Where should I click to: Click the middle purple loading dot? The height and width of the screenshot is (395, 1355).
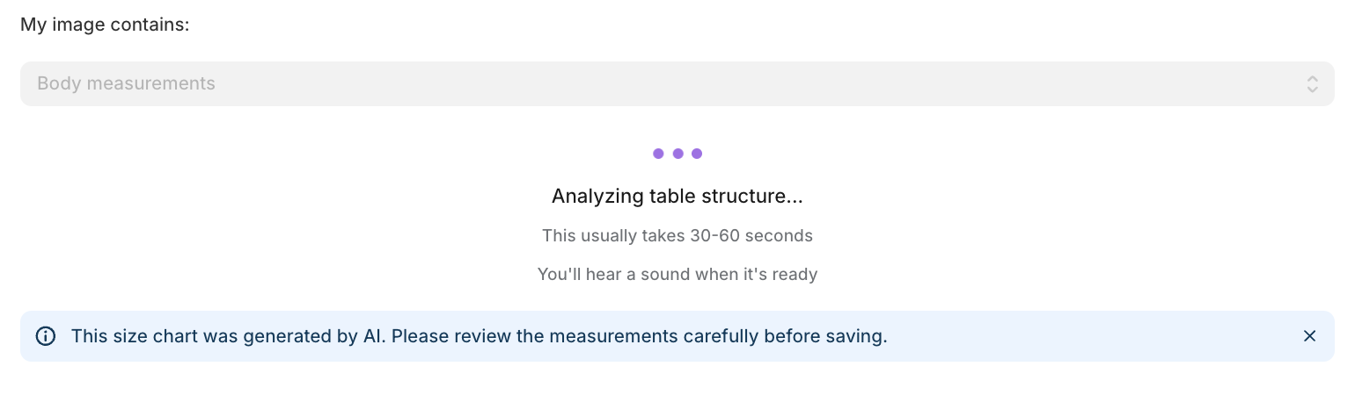click(677, 154)
